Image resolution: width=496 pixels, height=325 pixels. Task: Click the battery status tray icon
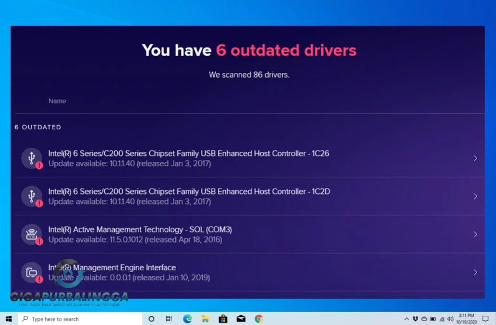[433, 319]
